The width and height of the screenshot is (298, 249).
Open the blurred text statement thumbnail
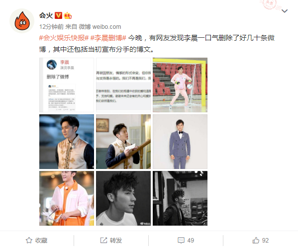point(123,85)
